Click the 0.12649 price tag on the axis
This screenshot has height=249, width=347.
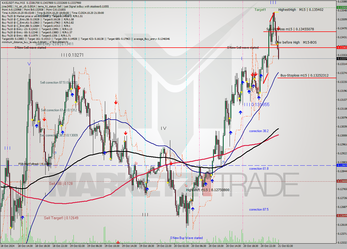[342, 215]
